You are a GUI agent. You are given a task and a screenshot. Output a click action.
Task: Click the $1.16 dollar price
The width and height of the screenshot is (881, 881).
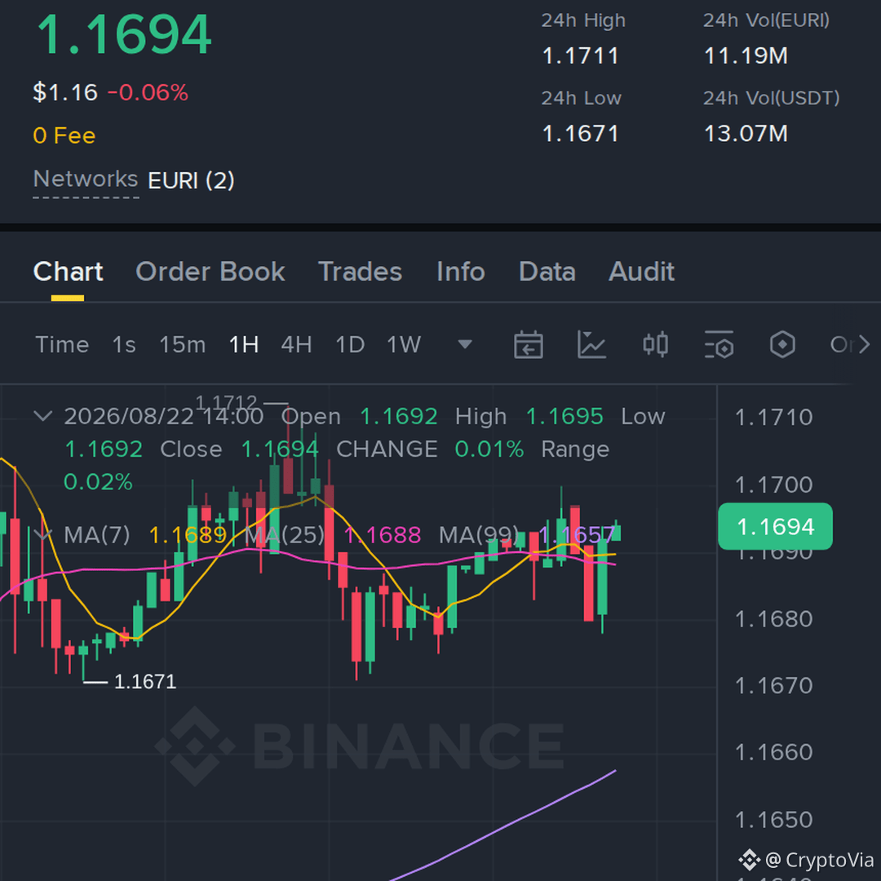65,93
